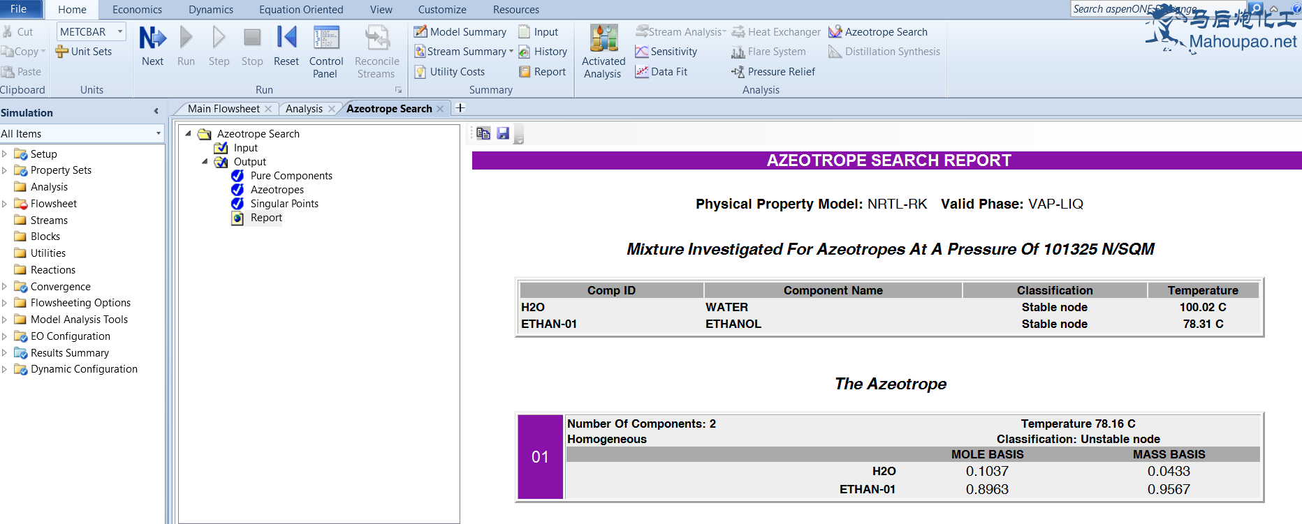
Task: Select the Report tree item
Action: point(266,218)
